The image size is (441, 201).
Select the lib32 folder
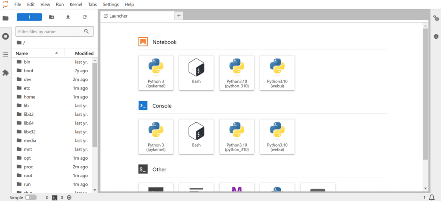[52, 114]
